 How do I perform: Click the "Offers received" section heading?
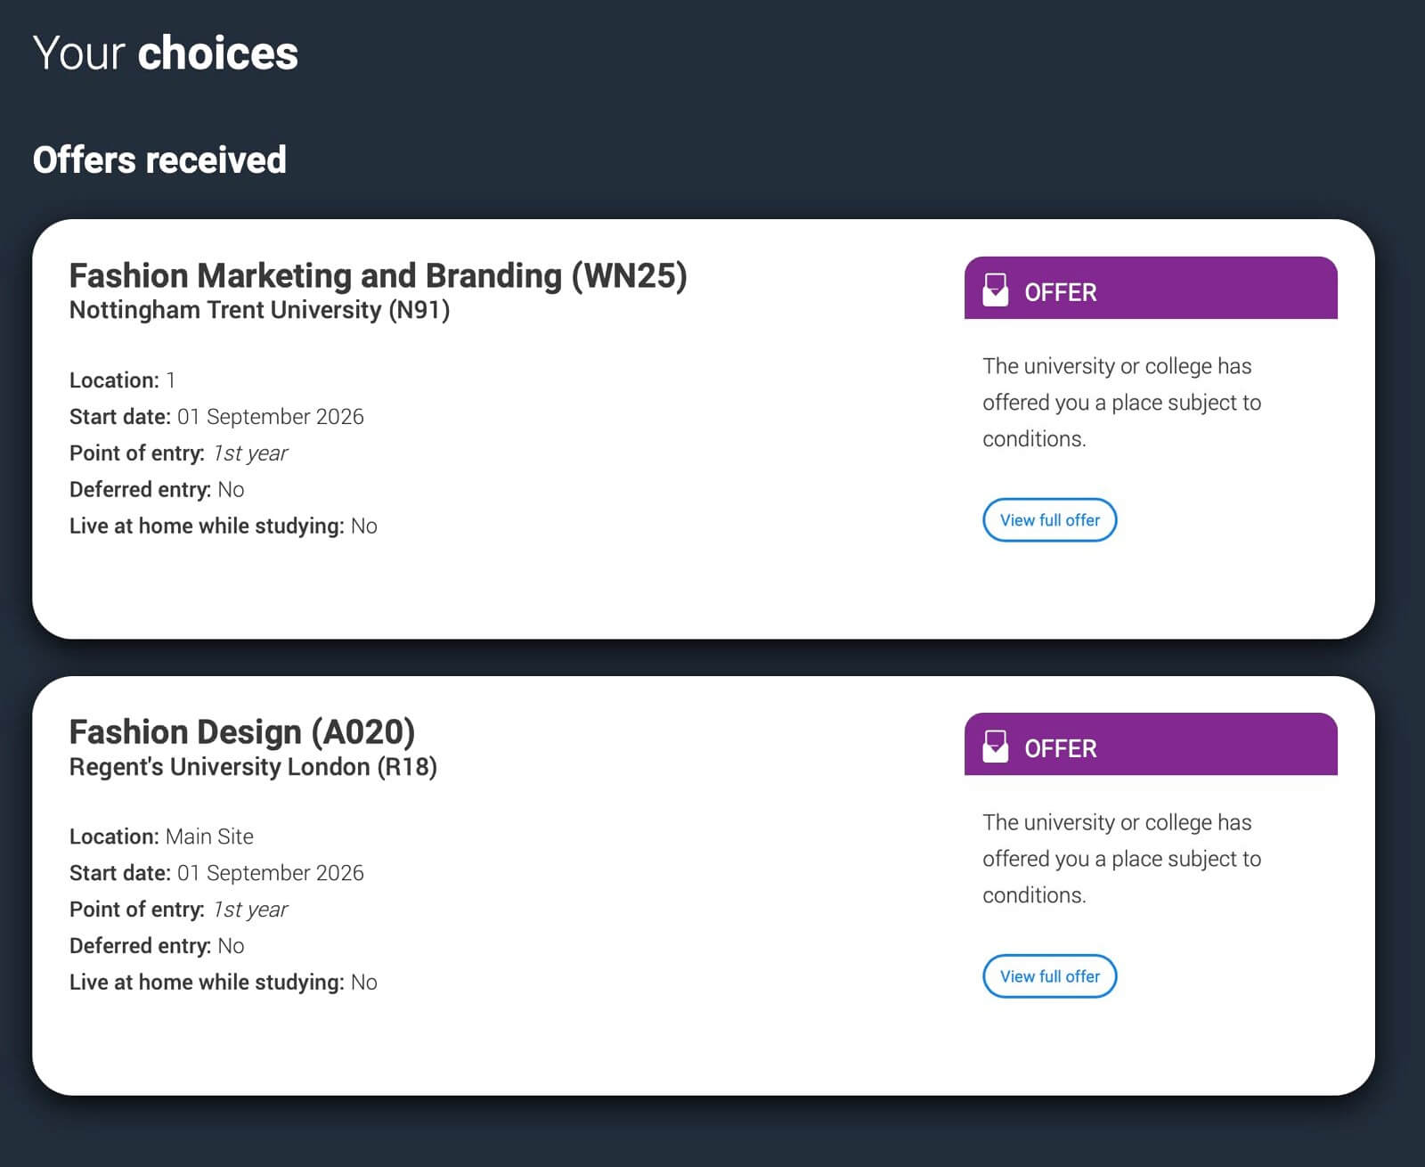pos(159,160)
